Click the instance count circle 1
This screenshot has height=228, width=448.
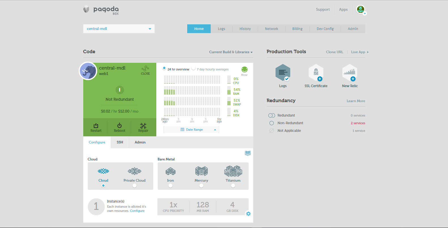96,207
